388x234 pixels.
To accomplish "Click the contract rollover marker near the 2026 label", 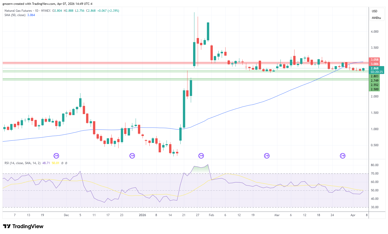I will 132,156.
